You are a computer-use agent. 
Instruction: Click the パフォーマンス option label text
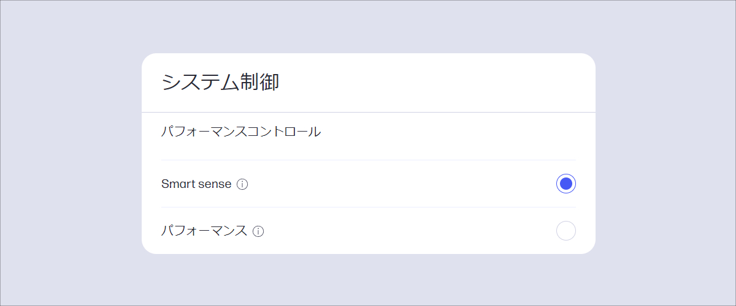pyautogui.click(x=204, y=231)
